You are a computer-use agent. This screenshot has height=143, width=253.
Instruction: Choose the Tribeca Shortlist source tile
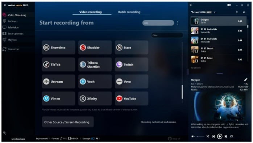95,65
